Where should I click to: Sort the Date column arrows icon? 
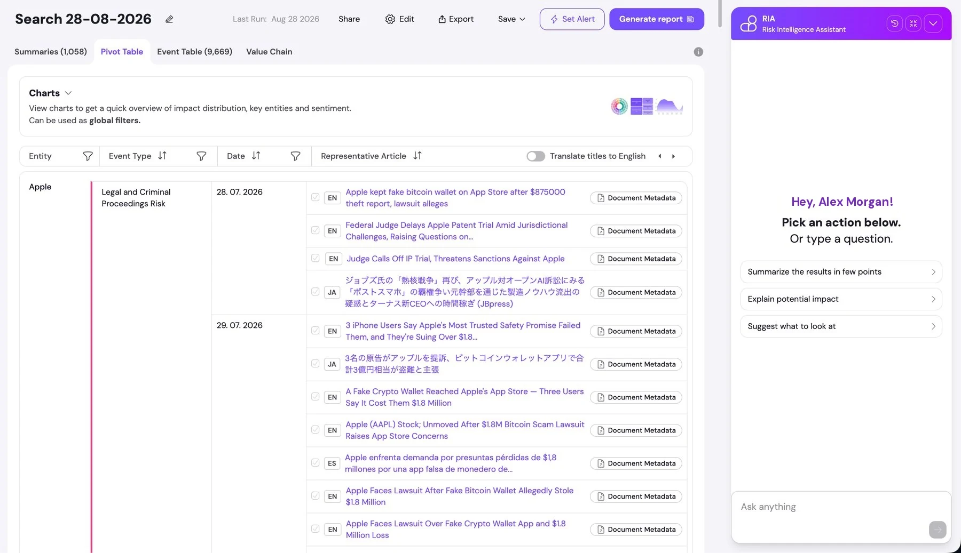pos(256,156)
